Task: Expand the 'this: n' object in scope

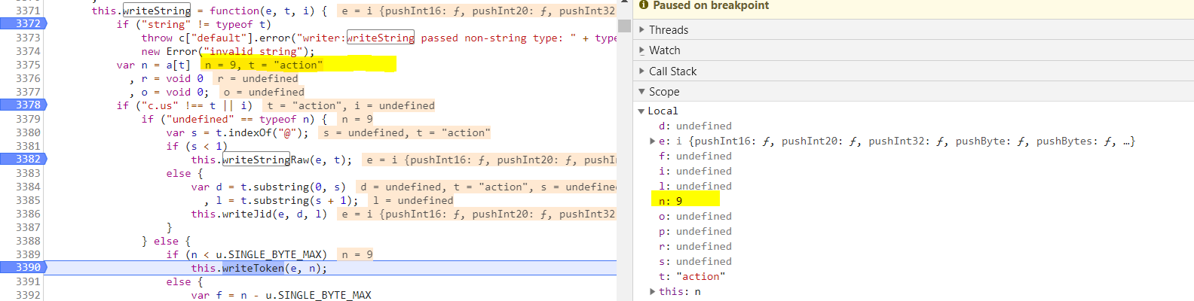Action: click(x=653, y=291)
